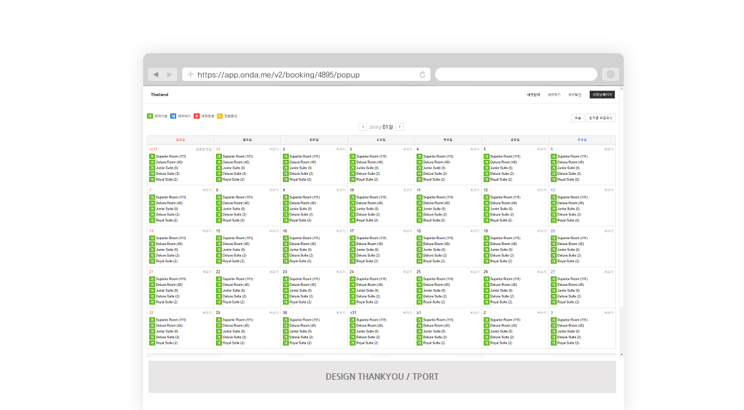Image resolution: width=744 pixels, height=410 pixels.
Task: Click the round button beside the search field
Action: (611, 74)
